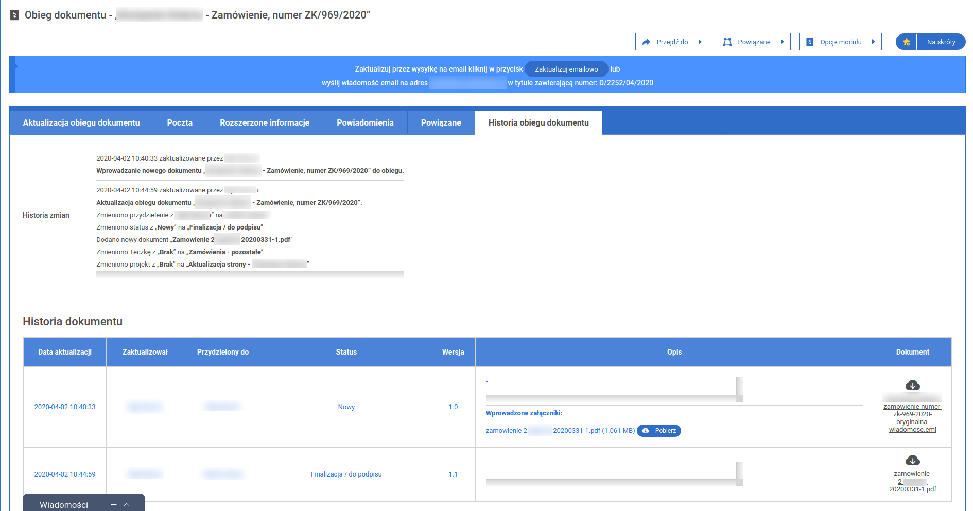Click the document icon beside the page title
The height and width of the screenshot is (511, 973).
[x=14, y=15]
